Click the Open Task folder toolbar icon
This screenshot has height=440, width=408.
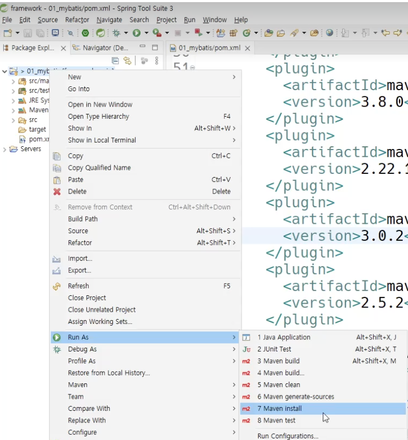(281, 33)
